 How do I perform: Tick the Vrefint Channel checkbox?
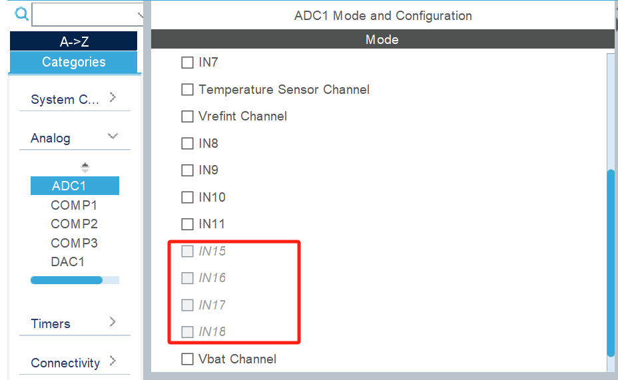[188, 116]
